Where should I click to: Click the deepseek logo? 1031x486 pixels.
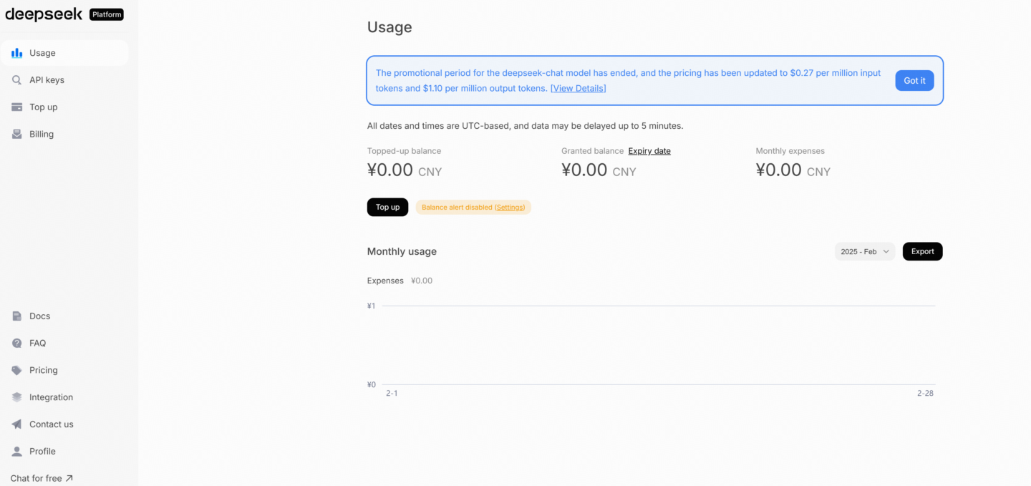(x=44, y=15)
